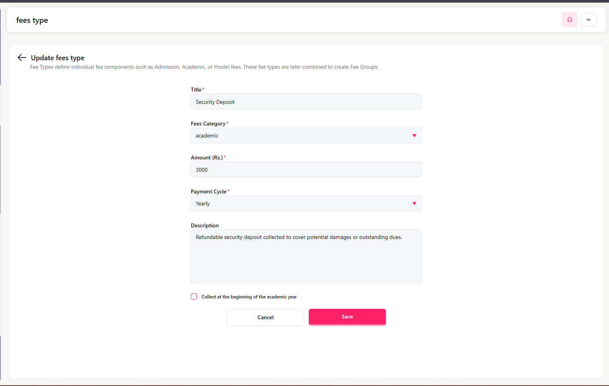Expand the top-right chevron dropdown menu

pos(588,20)
